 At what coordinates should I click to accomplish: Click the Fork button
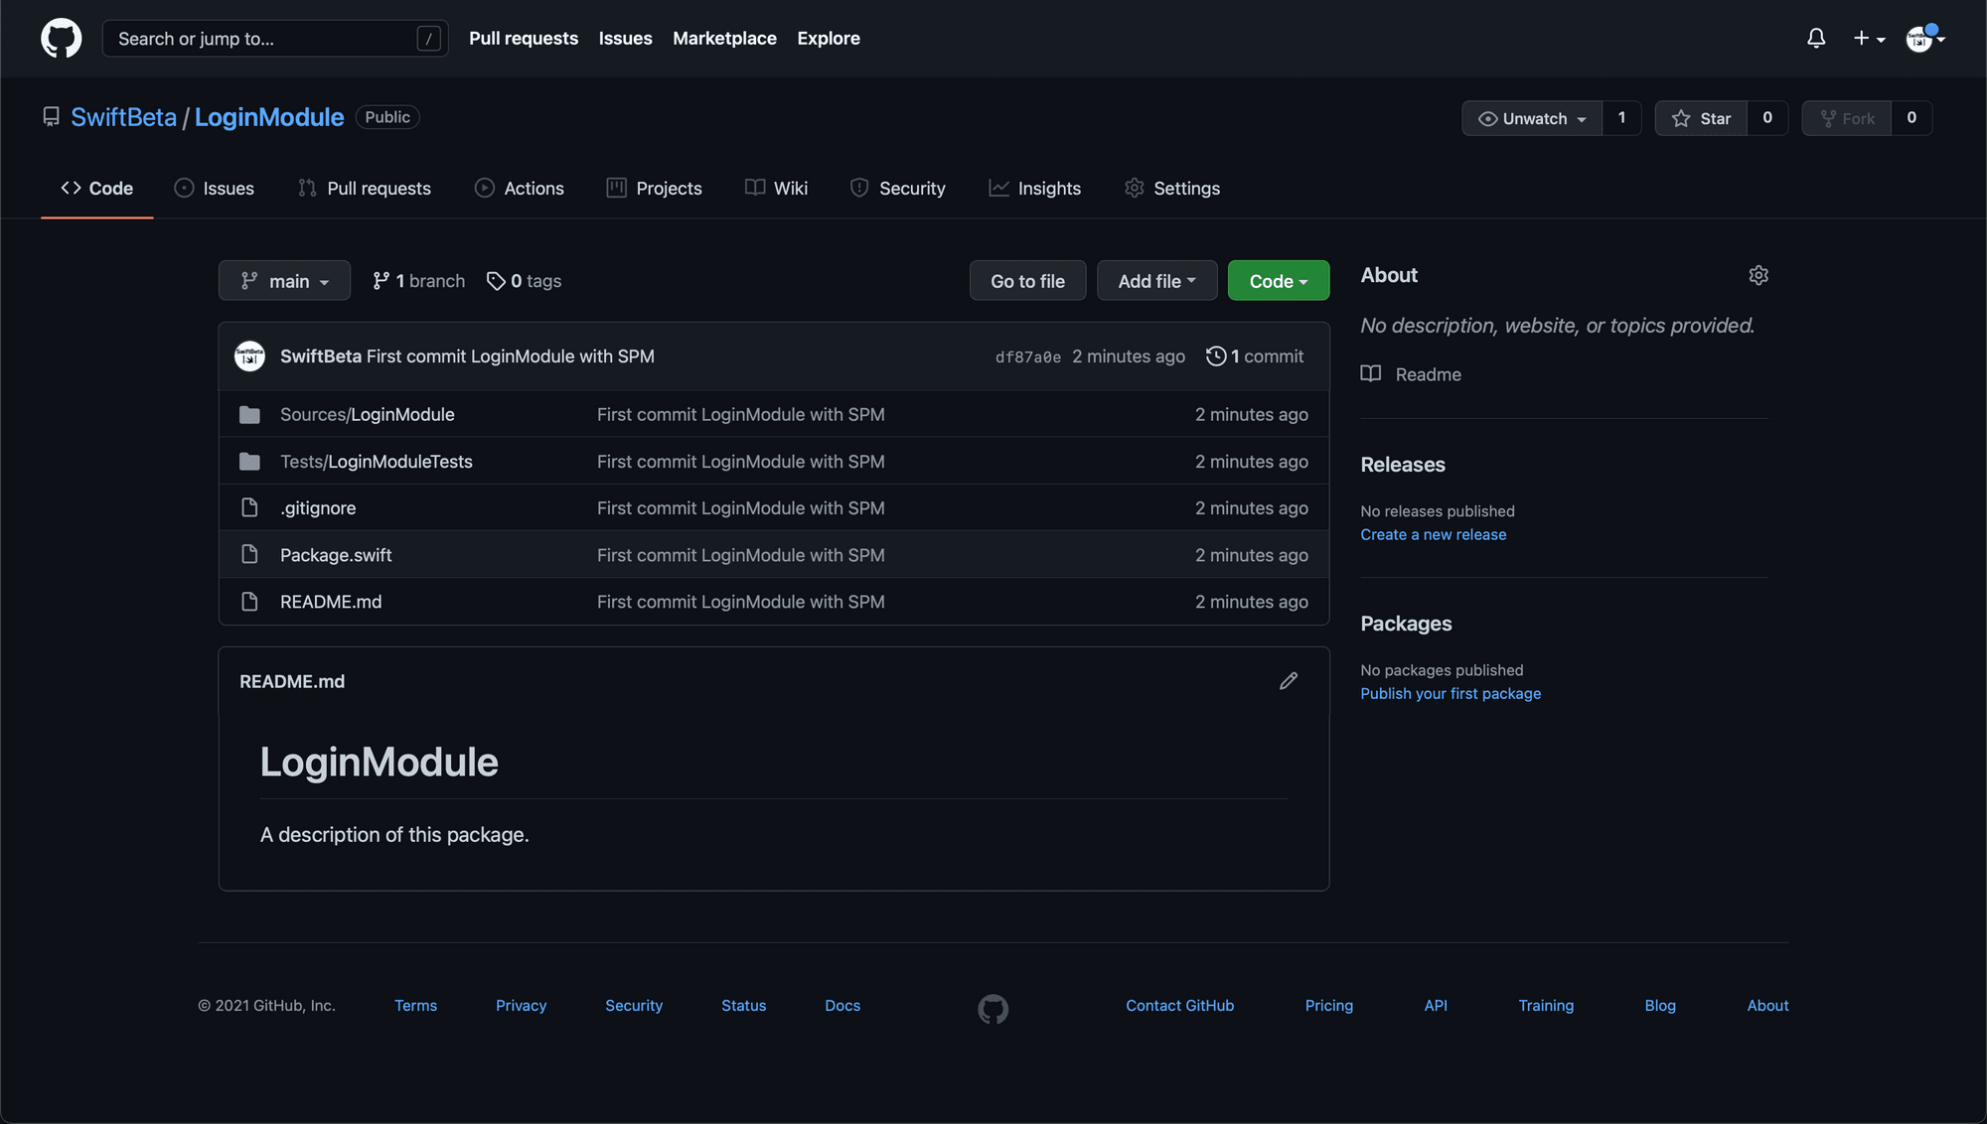(x=1847, y=118)
